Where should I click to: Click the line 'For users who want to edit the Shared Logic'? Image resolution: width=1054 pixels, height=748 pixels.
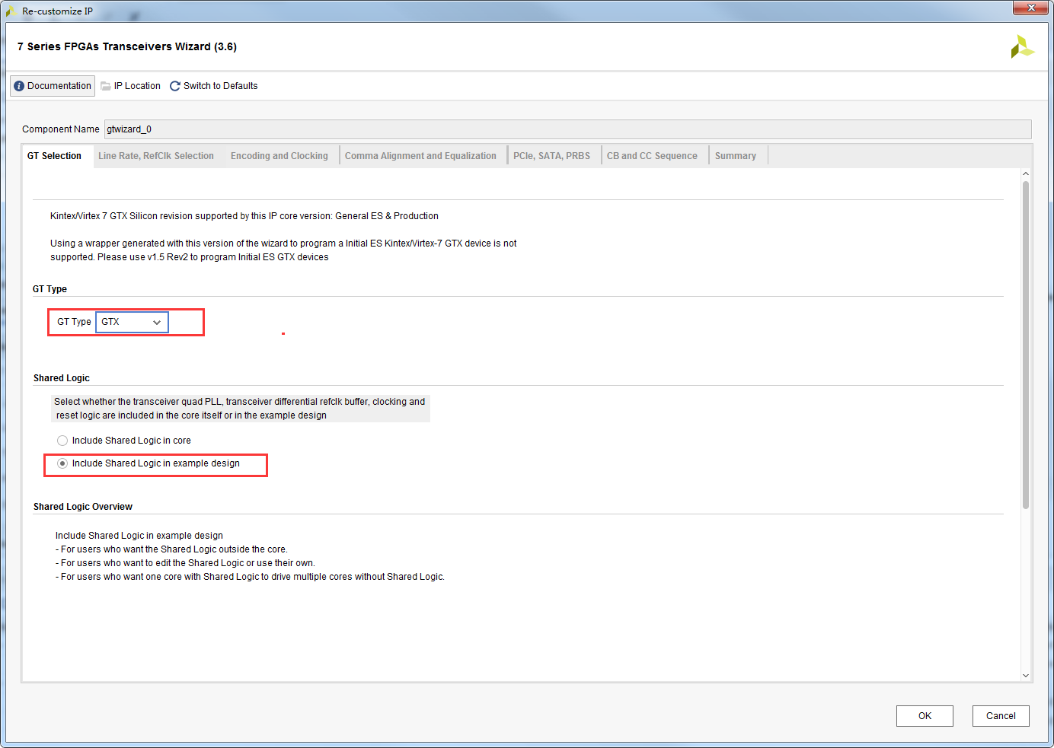[x=185, y=563]
